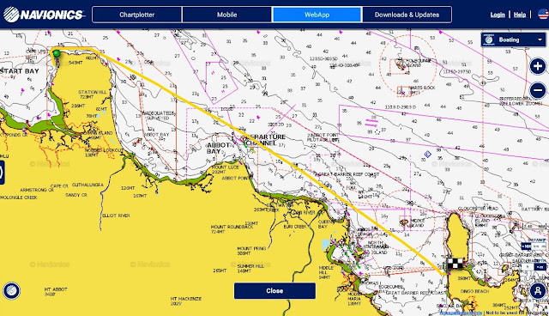The width and height of the screenshot is (549, 316).
Task: Open the Boating chart type dropdown
Action: coord(514,39)
